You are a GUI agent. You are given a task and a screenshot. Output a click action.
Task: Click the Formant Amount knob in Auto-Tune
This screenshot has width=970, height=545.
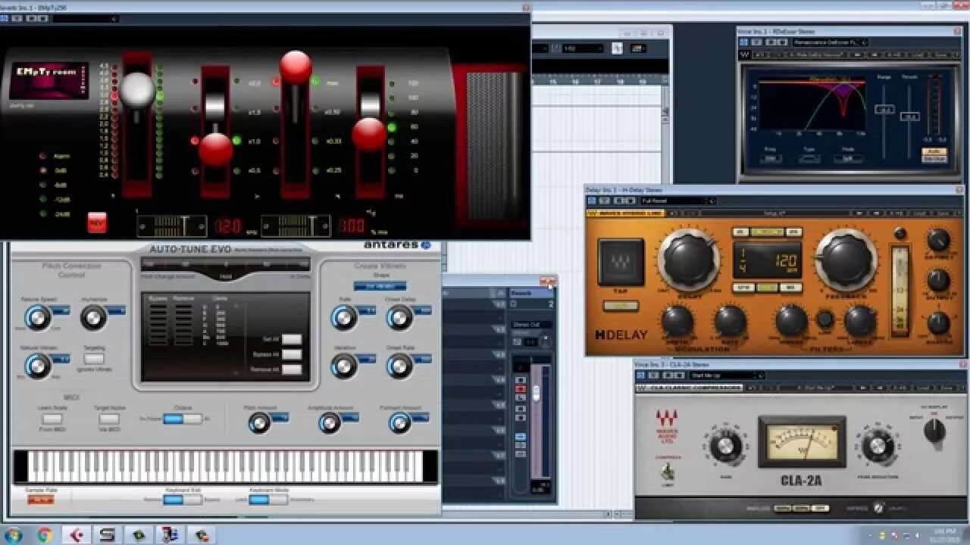pyautogui.click(x=399, y=422)
